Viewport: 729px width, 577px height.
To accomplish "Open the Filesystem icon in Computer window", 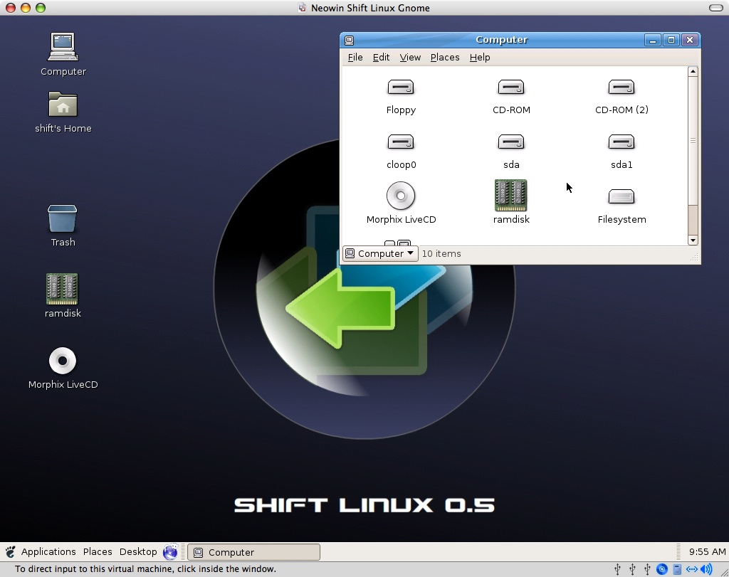I will click(621, 197).
